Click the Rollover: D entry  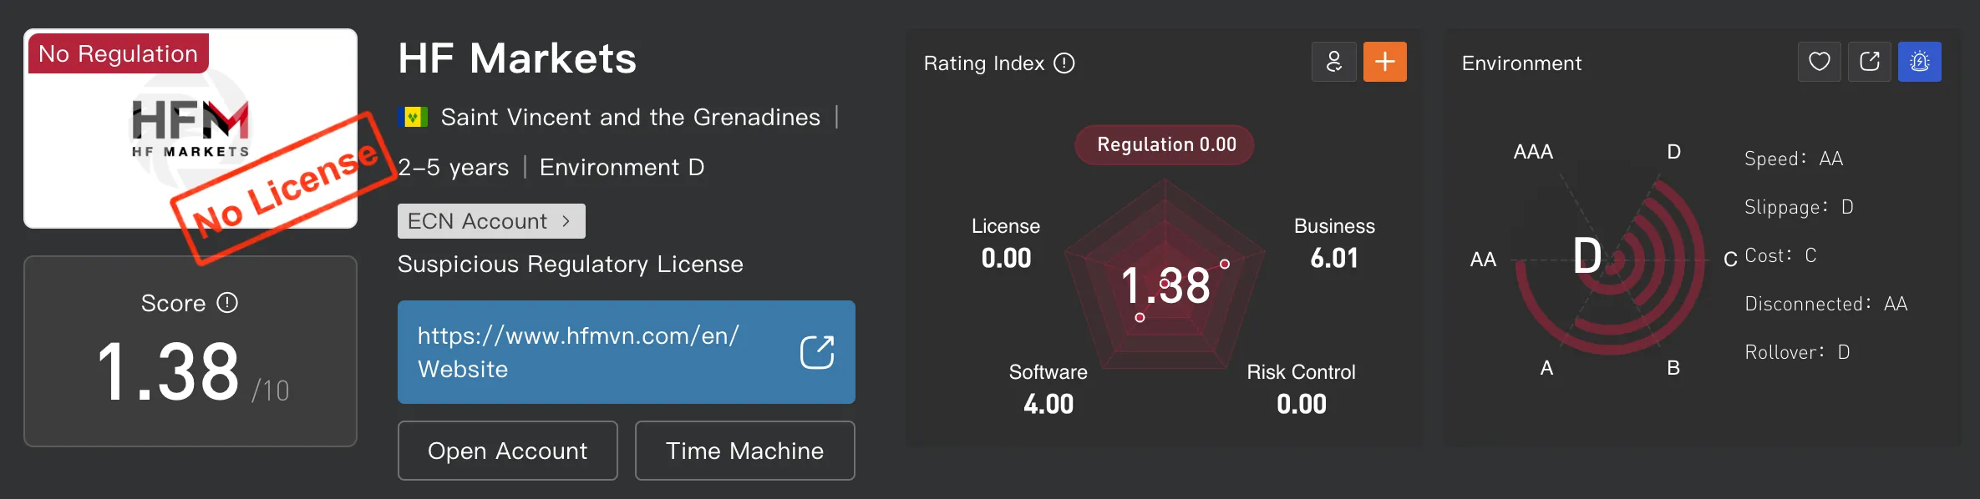pos(1797,352)
